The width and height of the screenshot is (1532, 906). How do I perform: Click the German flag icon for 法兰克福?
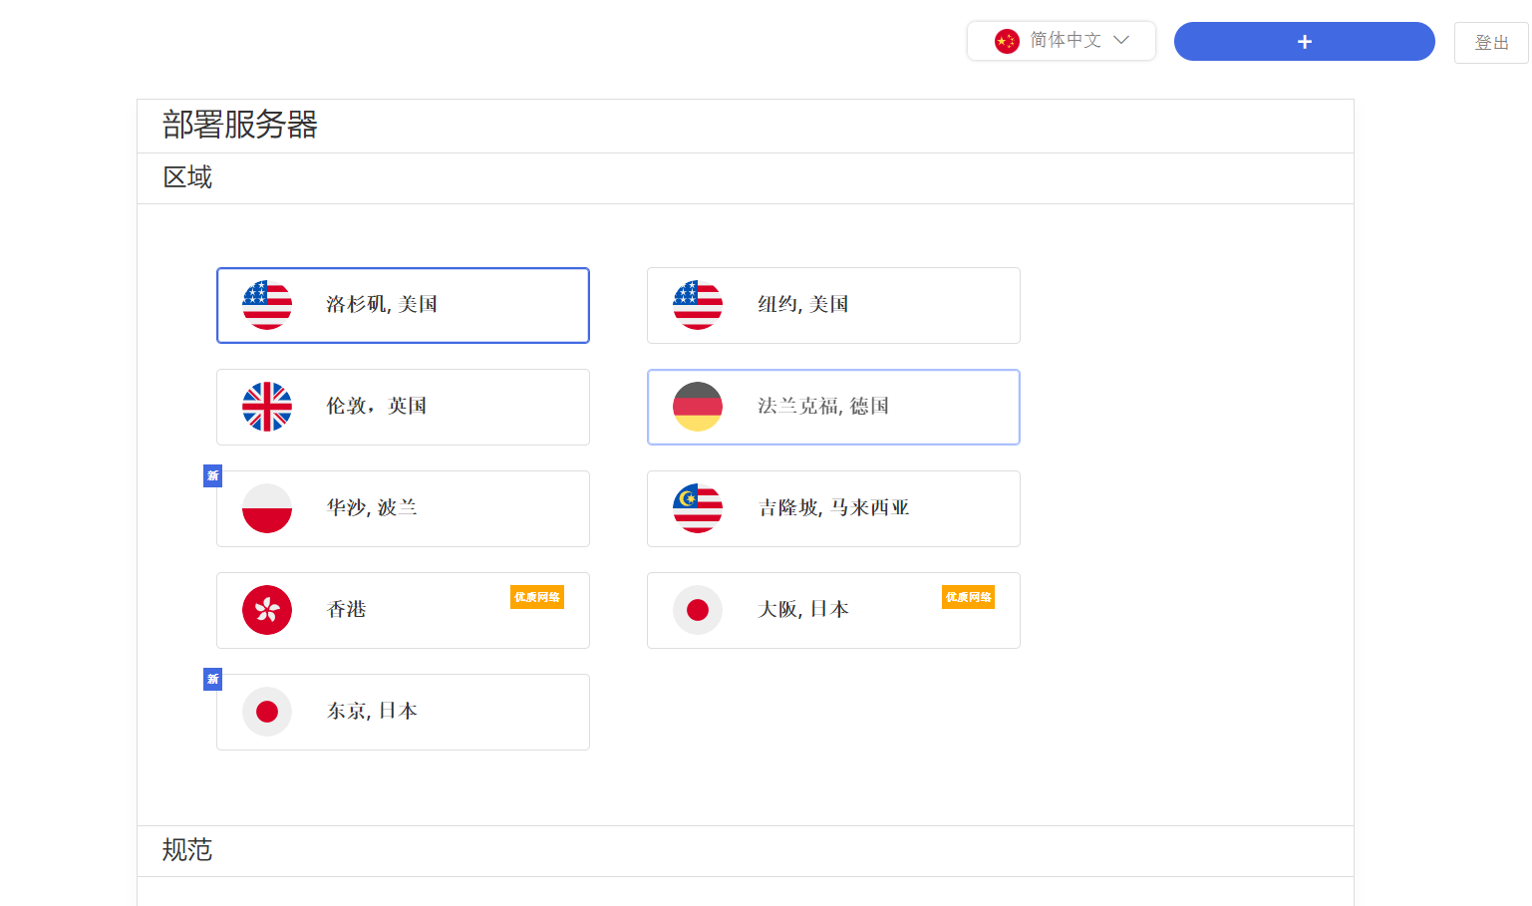[698, 407]
